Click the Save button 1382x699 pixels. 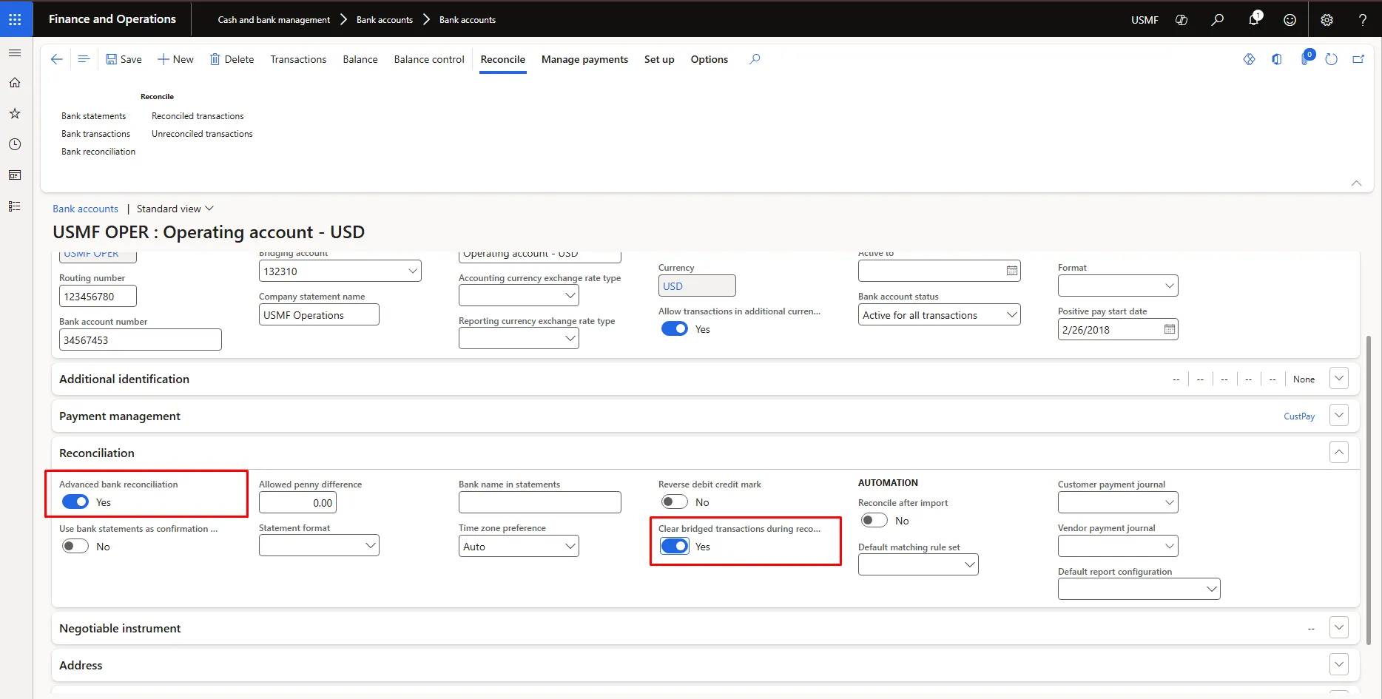[x=124, y=59]
